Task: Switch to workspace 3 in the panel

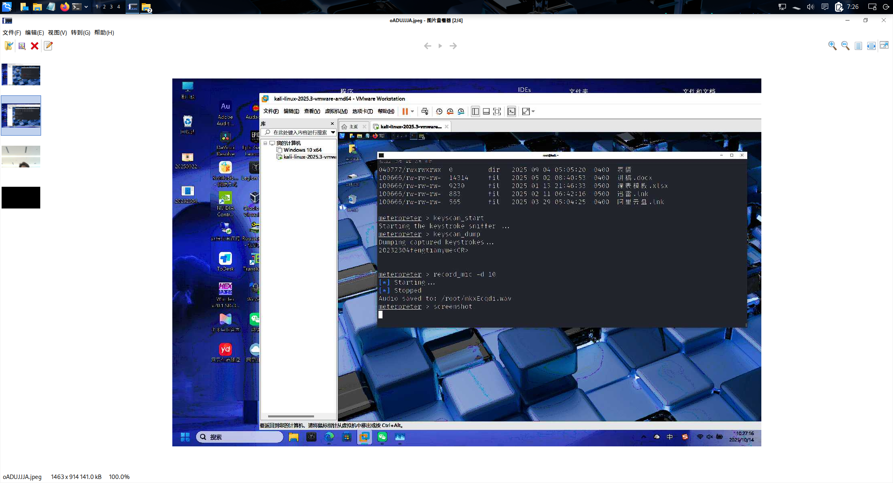Action: [x=112, y=7]
